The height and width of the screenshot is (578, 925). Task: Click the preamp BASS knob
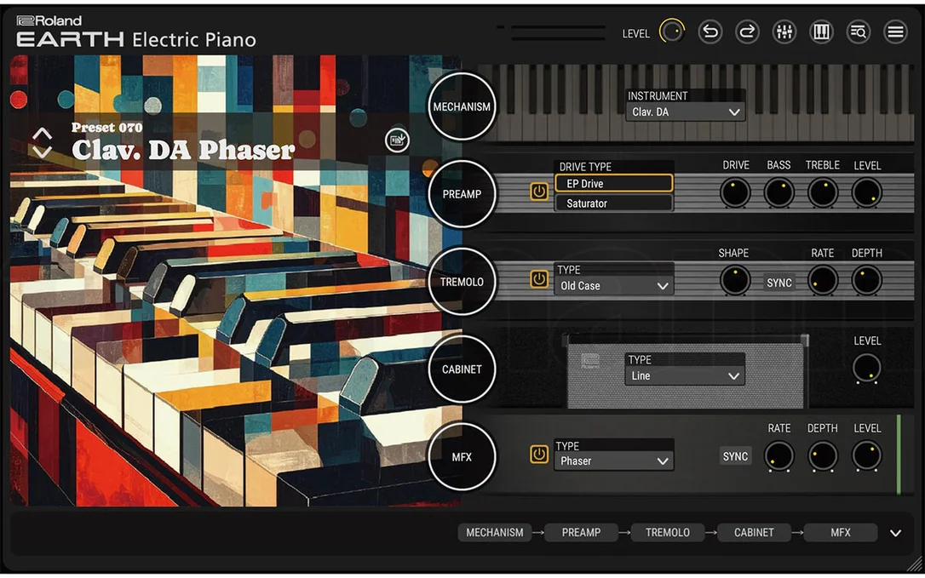coord(778,193)
